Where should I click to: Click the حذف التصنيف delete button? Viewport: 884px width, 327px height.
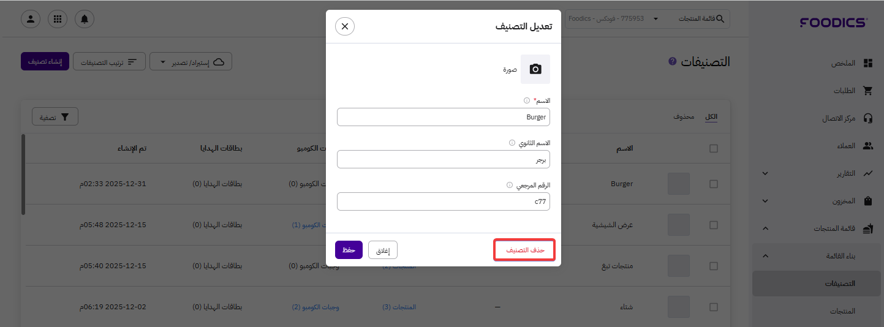click(524, 250)
